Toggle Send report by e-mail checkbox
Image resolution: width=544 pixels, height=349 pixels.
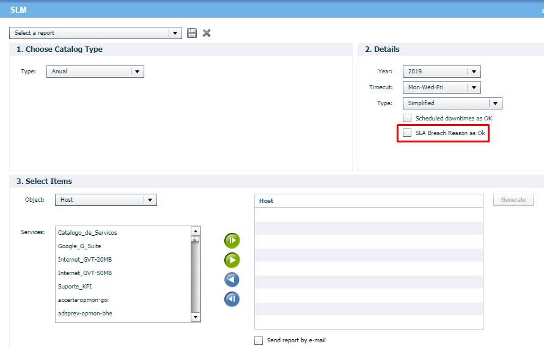tap(259, 340)
